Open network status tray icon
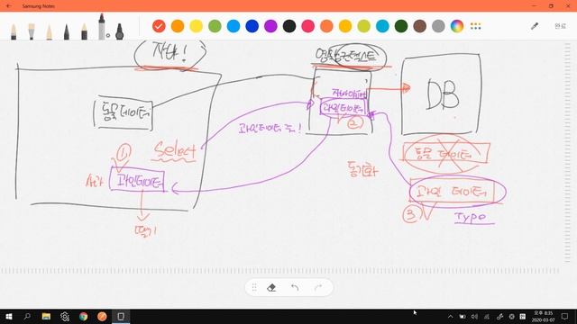Screen dimensions: 577x324 pyautogui.click(x=487, y=316)
